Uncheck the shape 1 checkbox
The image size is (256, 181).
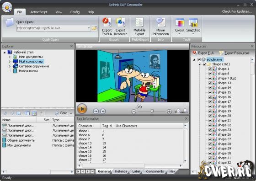[x=210, y=69]
